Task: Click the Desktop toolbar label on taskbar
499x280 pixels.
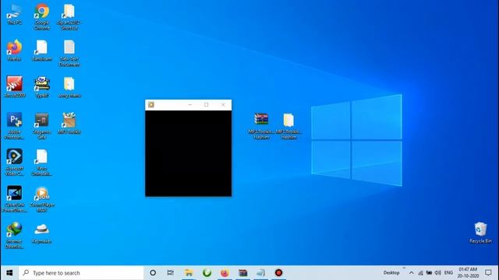Action: (391, 273)
